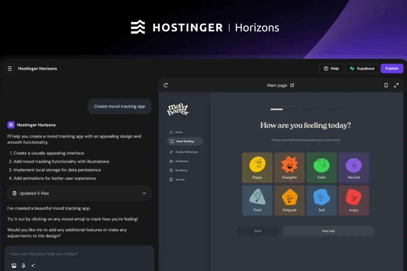Switch to mobile preview icon
This screenshot has height=271, width=407.
386,85
